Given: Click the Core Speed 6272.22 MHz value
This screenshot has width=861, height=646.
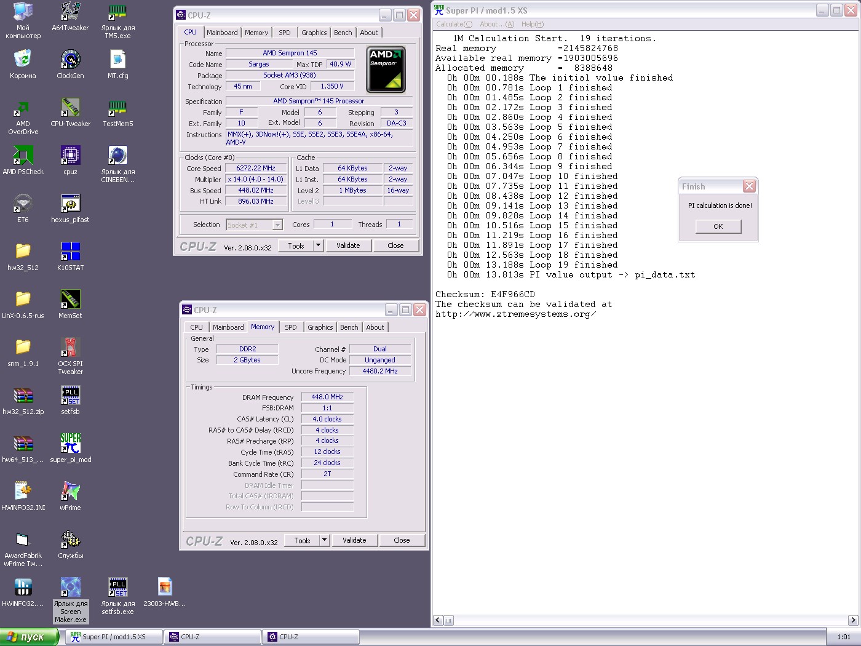Looking at the screenshot, I should pos(256,168).
